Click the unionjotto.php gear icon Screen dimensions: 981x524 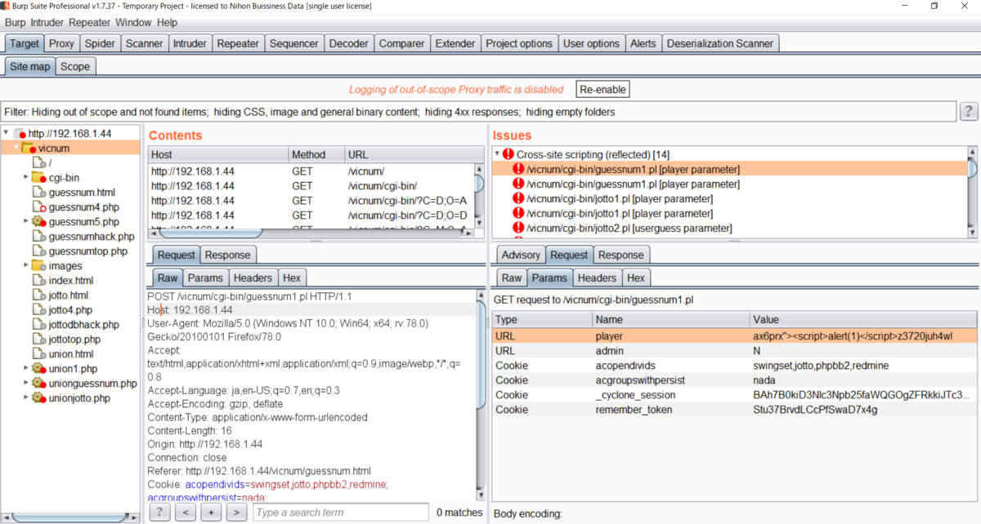click(38, 398)
